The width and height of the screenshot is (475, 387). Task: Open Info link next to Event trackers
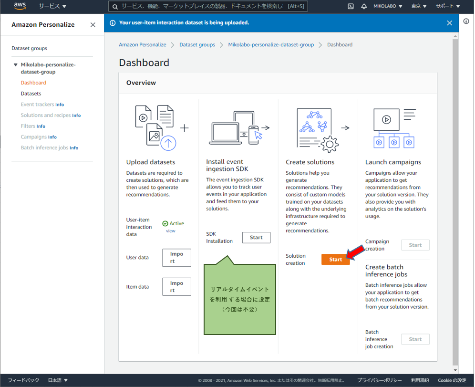[60, 105]
